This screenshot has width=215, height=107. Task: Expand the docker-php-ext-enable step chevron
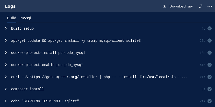6,65
